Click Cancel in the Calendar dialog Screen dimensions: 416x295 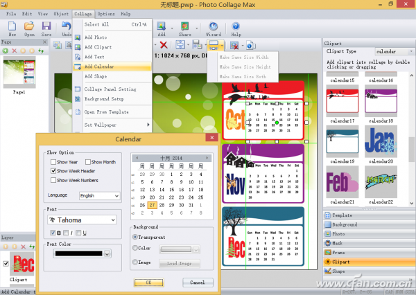point(198,283)
